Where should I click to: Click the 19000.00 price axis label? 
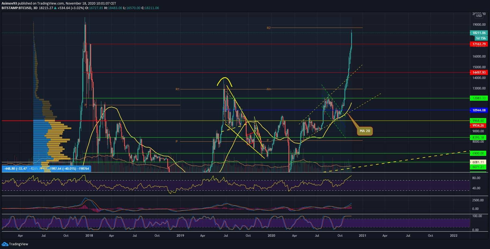click(479, 24)
